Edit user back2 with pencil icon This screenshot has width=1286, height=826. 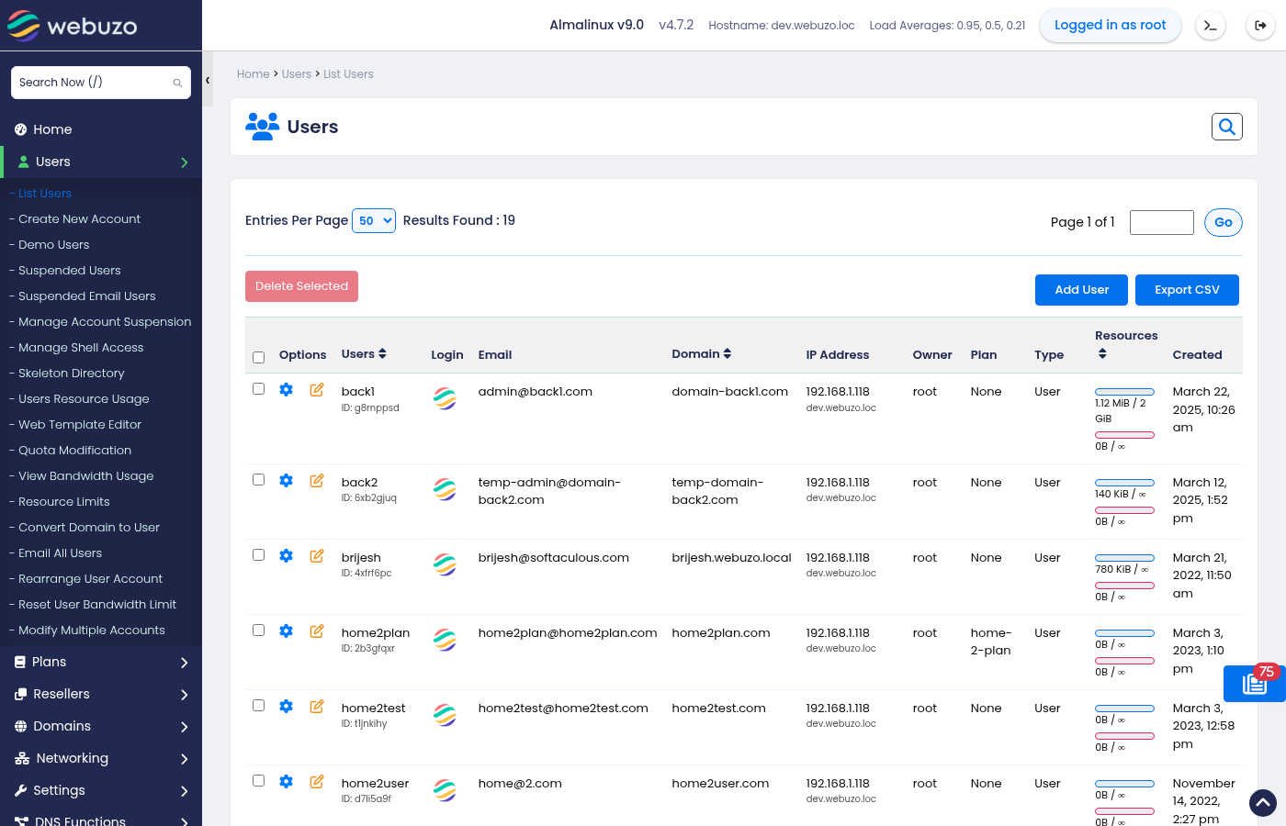(317, 480)
